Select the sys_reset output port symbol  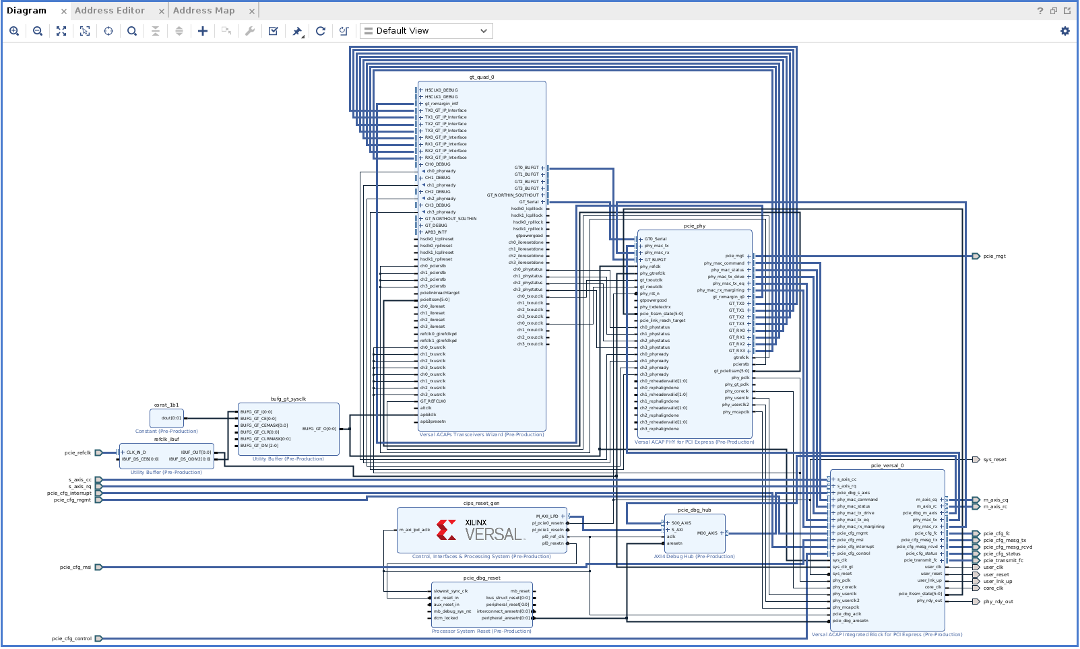[976, 460]
